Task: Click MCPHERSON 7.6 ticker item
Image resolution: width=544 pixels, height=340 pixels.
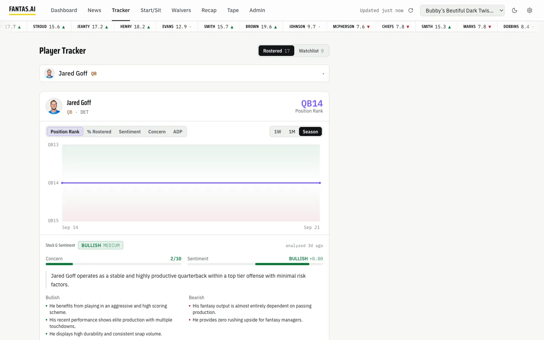Action: pyautogui.click(x=351, y=27)
